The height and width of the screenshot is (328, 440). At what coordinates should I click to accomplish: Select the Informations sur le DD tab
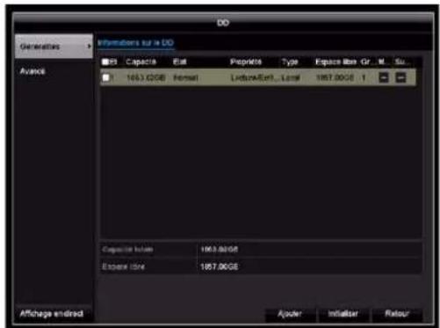pos(136,43)
